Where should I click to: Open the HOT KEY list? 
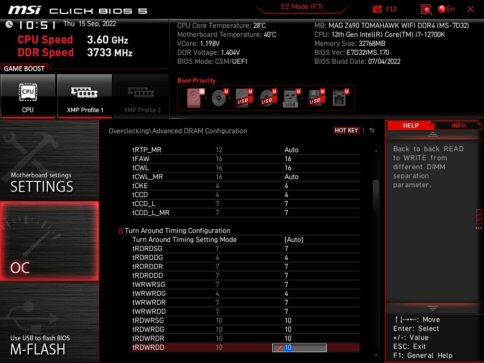click(x=346, y=130)
